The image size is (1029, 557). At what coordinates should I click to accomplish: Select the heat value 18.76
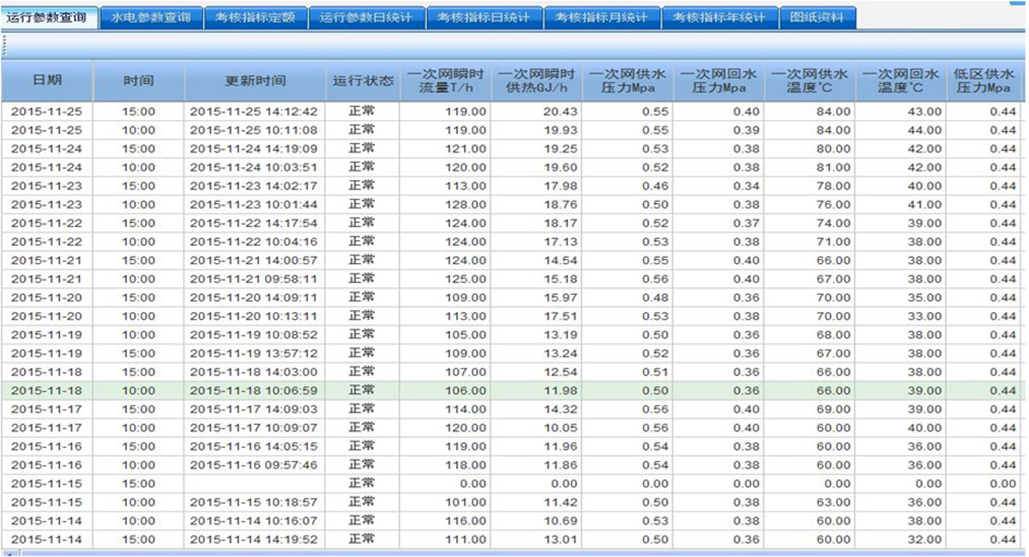coord(560,205)
